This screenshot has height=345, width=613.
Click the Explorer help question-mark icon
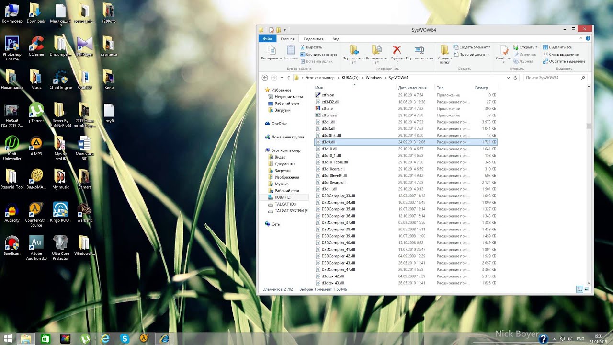(x=588, y=38)
